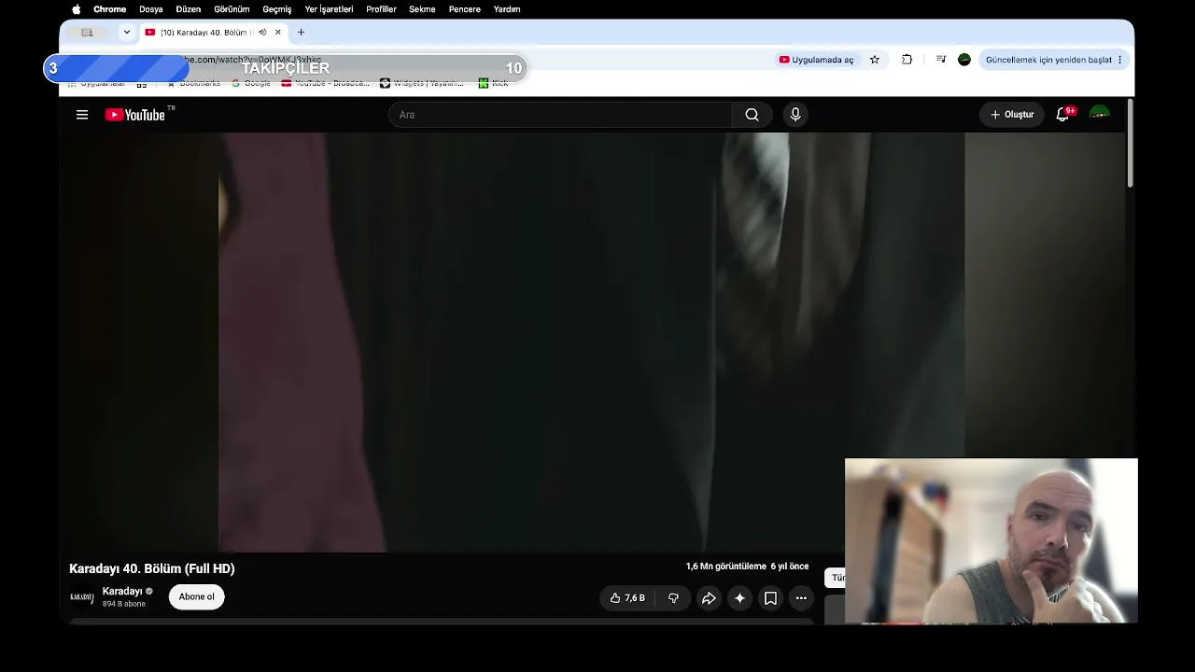Open the Chrome profile avatar

(964, 60)
